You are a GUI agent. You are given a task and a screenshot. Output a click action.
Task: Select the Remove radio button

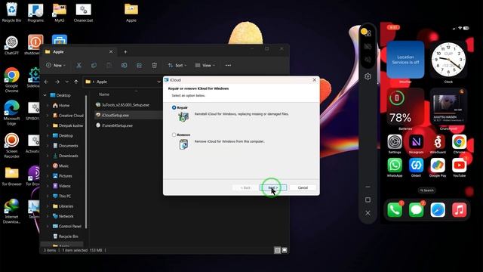tap(174, 134)
